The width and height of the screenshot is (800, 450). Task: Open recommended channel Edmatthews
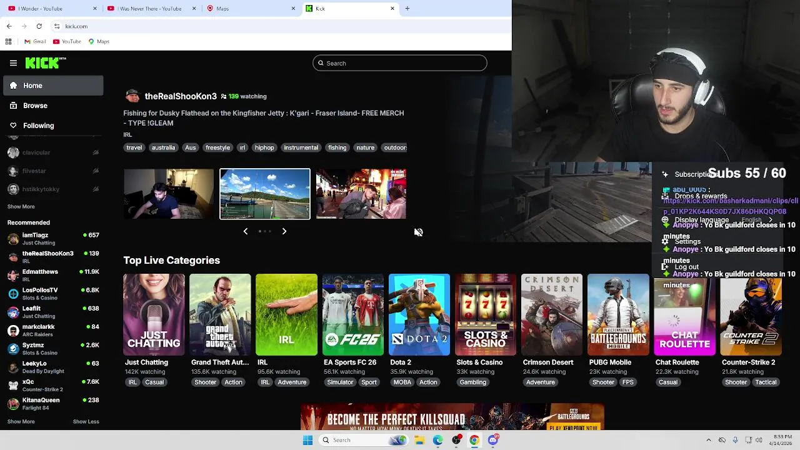53,275
